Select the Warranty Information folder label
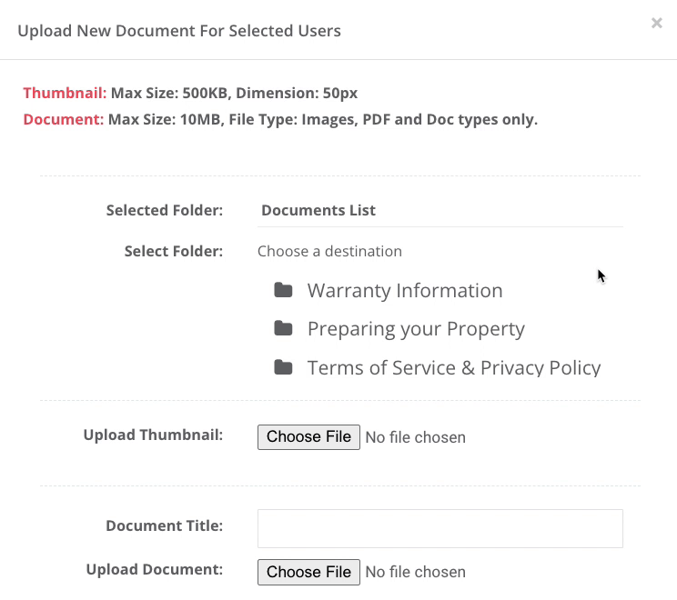The image size is (677, 600). 405,290
